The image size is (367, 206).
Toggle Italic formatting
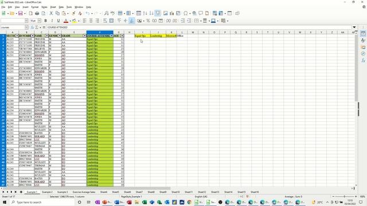click(52, 21)
